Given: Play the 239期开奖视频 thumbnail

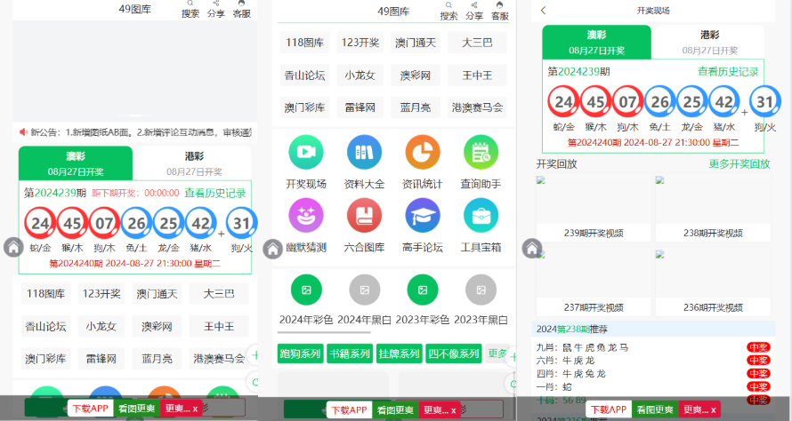Looking at the screenshot, I should (x=594, y=207).
